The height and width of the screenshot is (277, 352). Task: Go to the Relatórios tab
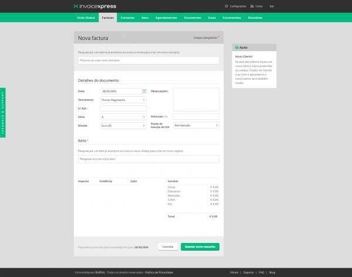[x=255, y=18]
